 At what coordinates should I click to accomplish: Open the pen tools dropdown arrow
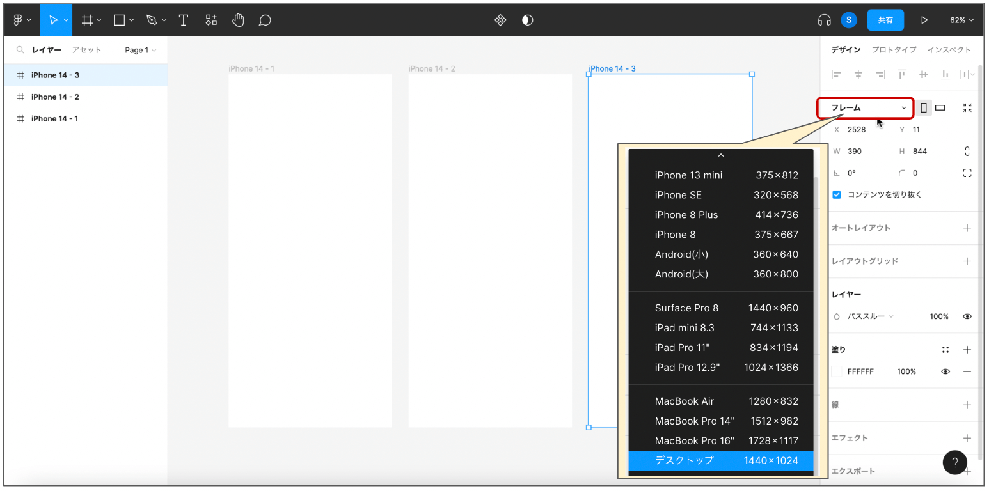(164, 20)
